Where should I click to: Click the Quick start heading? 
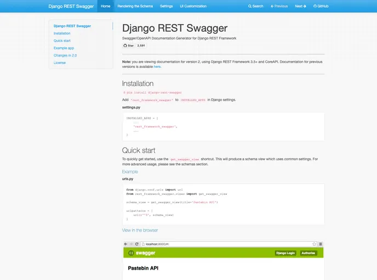[x=139, y=150]
